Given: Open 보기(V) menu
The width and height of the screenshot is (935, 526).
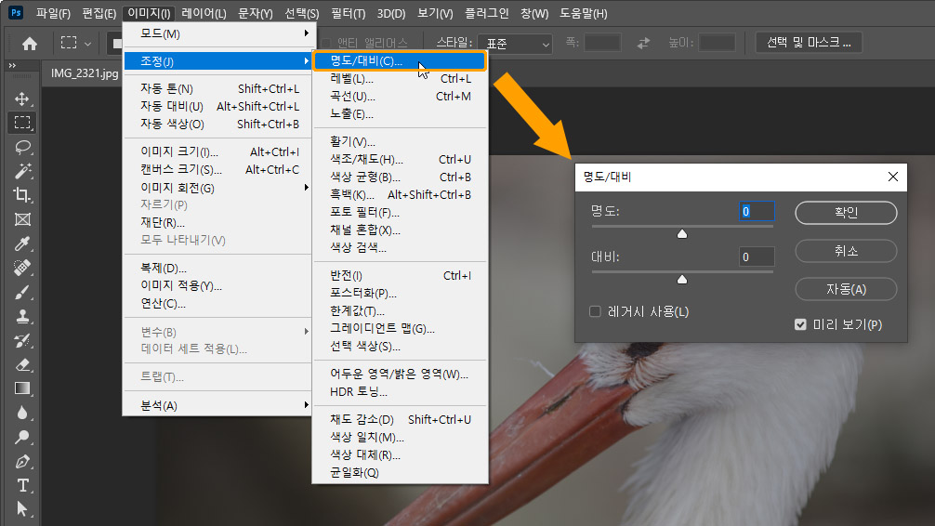Looking at the screenshot, I should [x=435, y=13].
